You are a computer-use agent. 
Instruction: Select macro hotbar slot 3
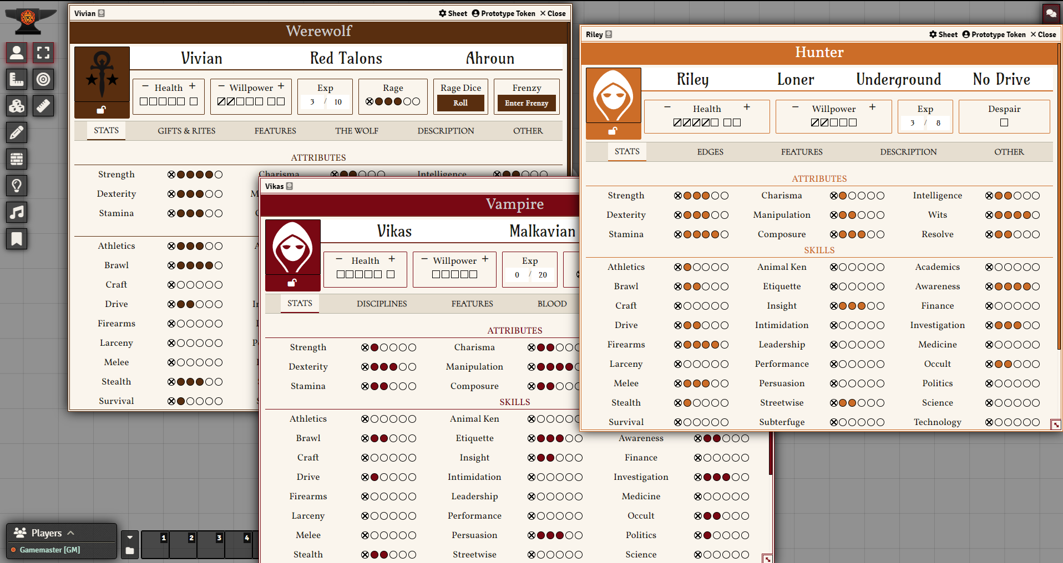(211, 544)
